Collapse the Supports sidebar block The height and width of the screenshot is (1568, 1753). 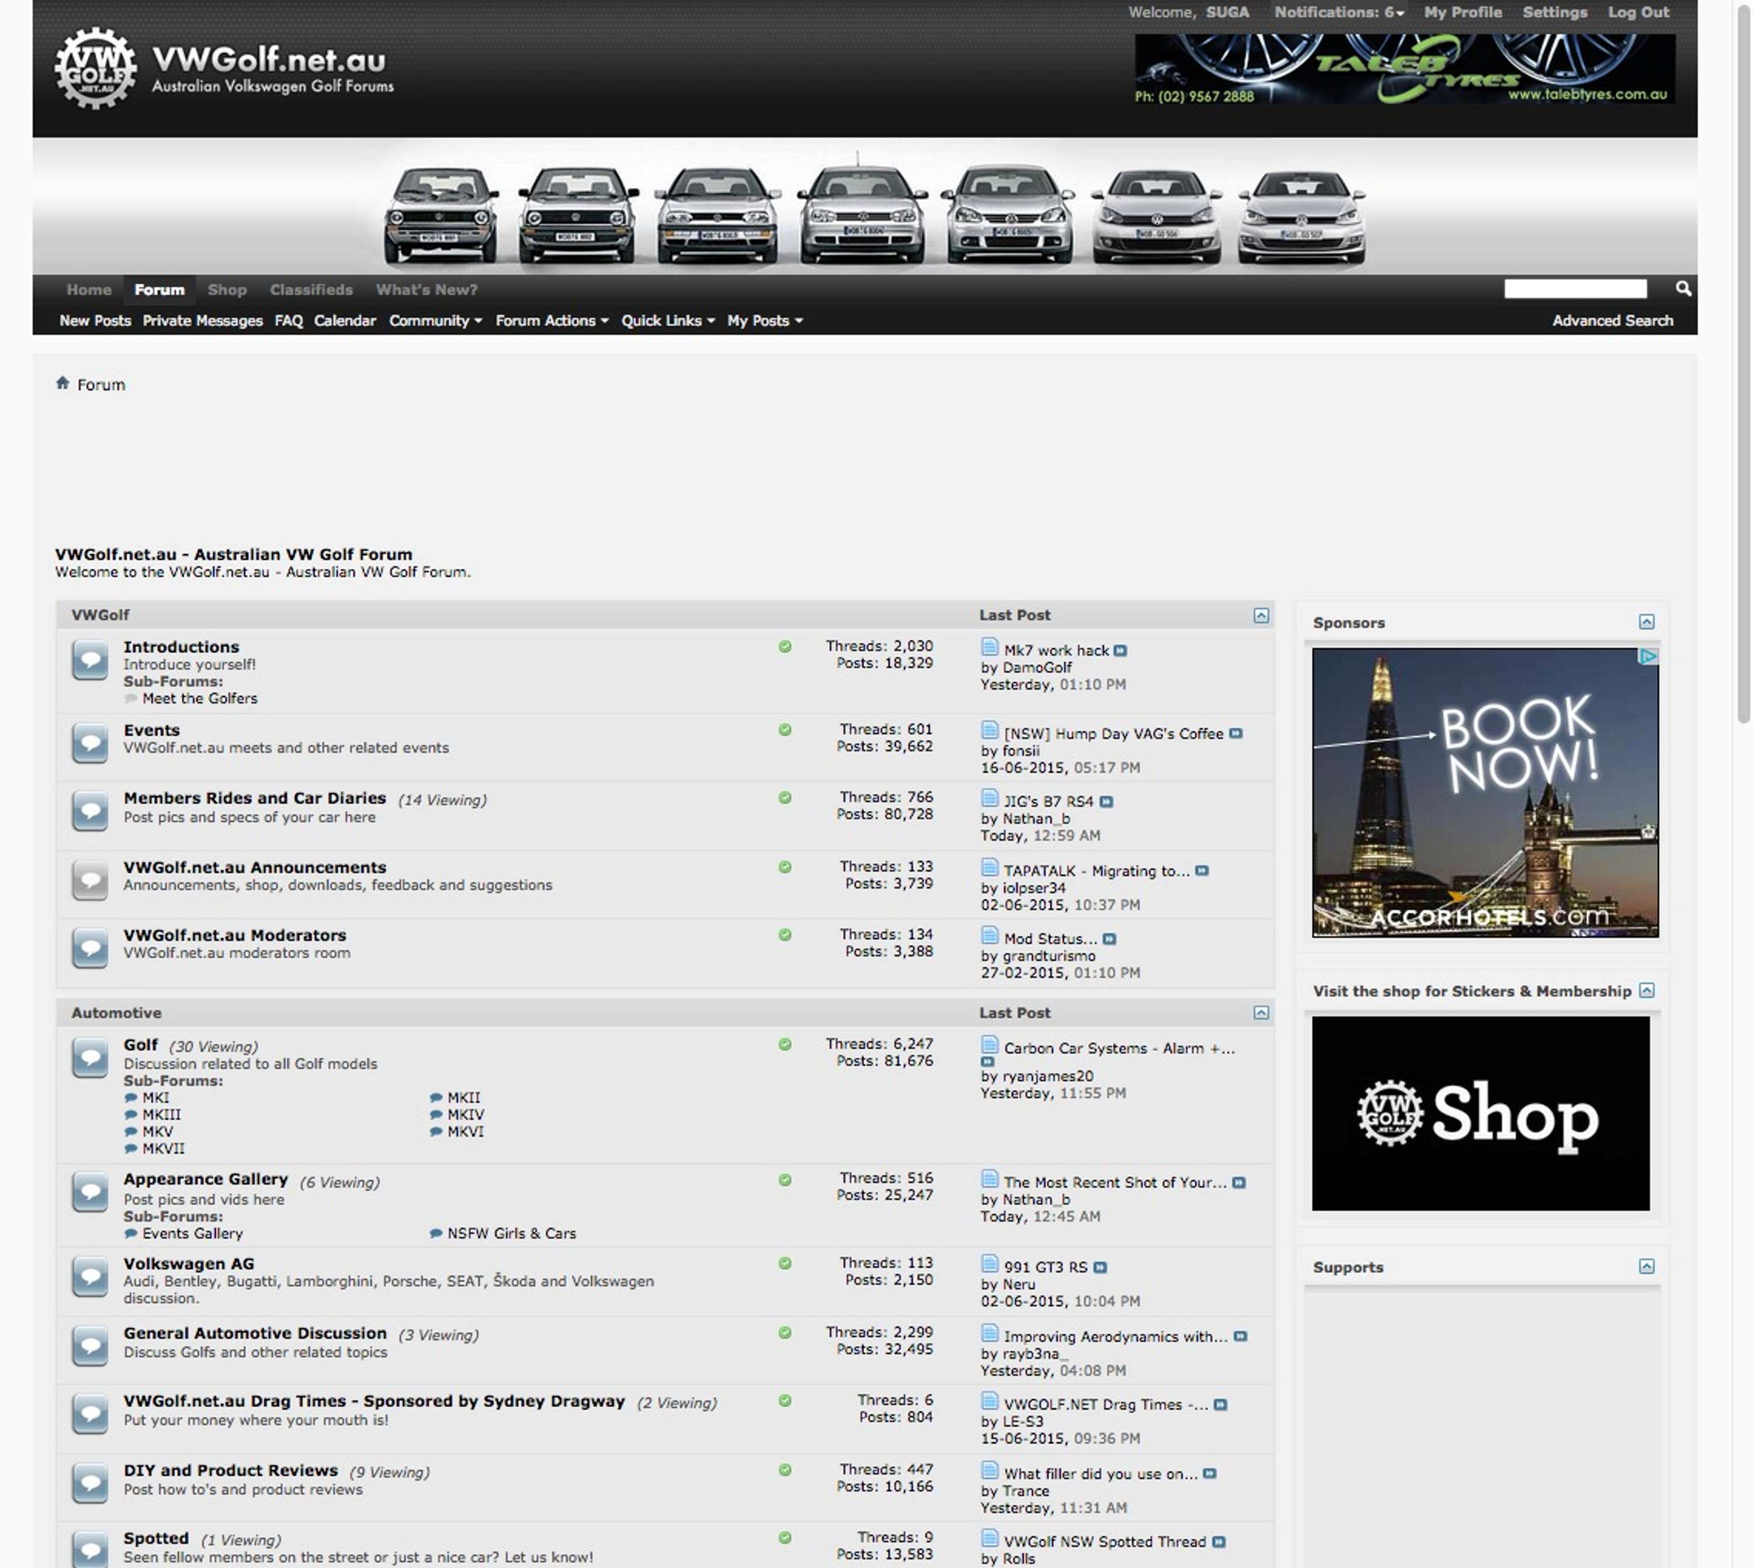pyautogui.click(x=1646, y=1266)
